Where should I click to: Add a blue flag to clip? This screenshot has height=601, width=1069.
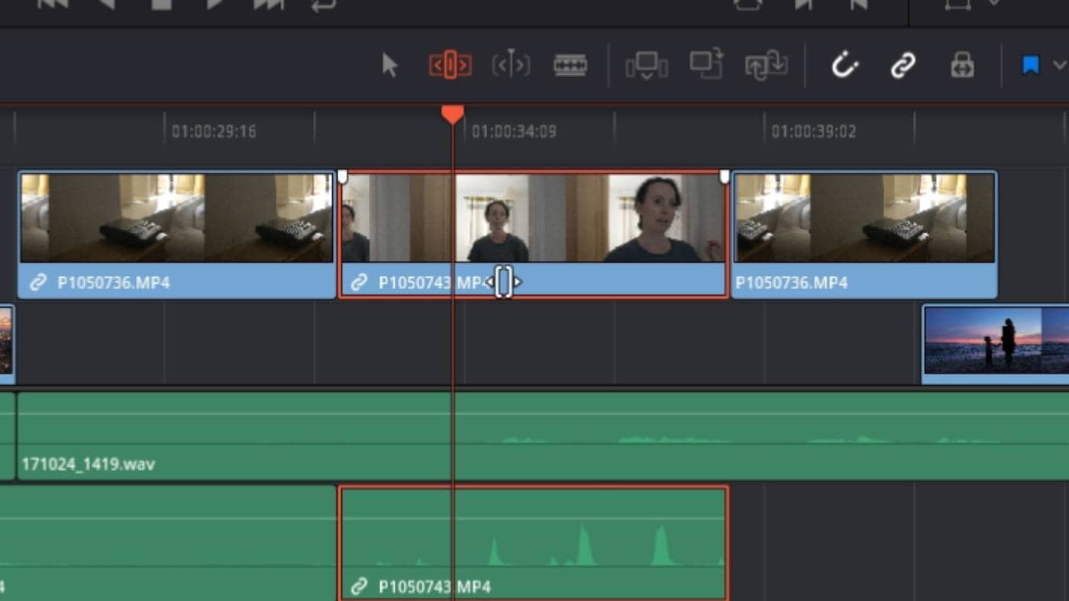pos(1031,66)
